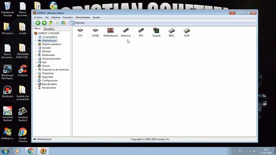Select Motherboard in the tree
This screenshot has height=155, width=276.
click(49, 40)
